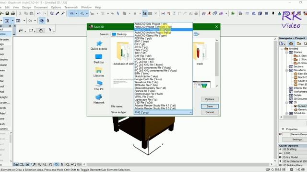Choose Wavefront File (*.obj) type
Image resolution: width=307 pixels, height=172 pixels.
(x=163, y=82)
